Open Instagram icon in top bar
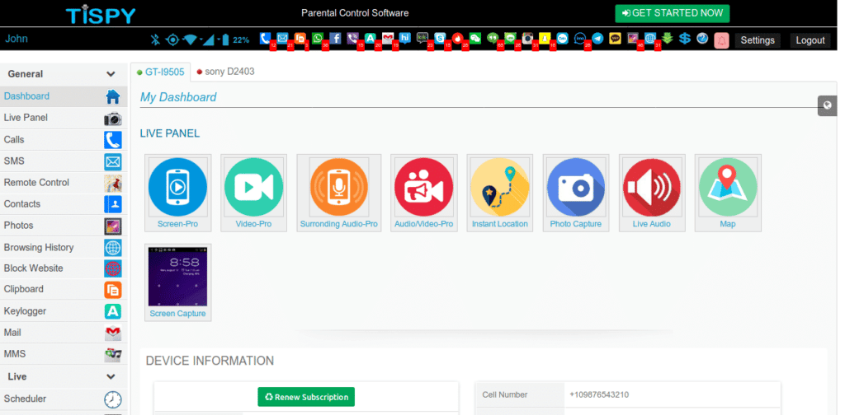This screenshot has height=415, width=845. [527, 38]
